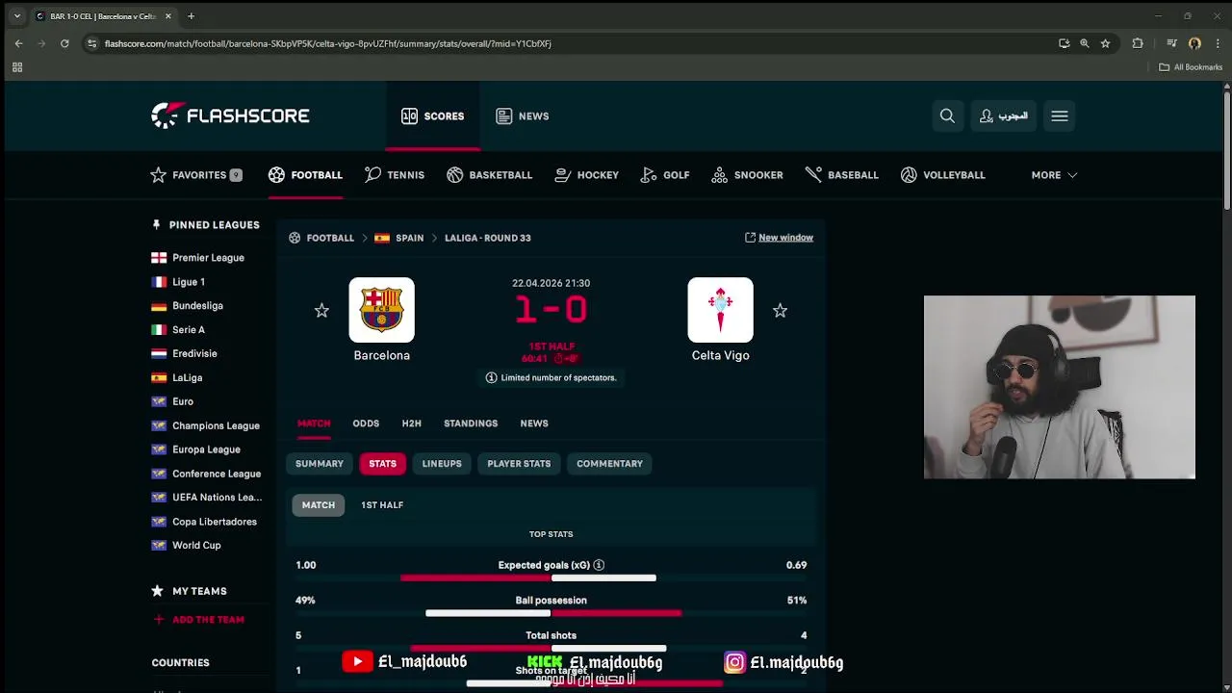Select the Golf sport tab

coord(665,175)
